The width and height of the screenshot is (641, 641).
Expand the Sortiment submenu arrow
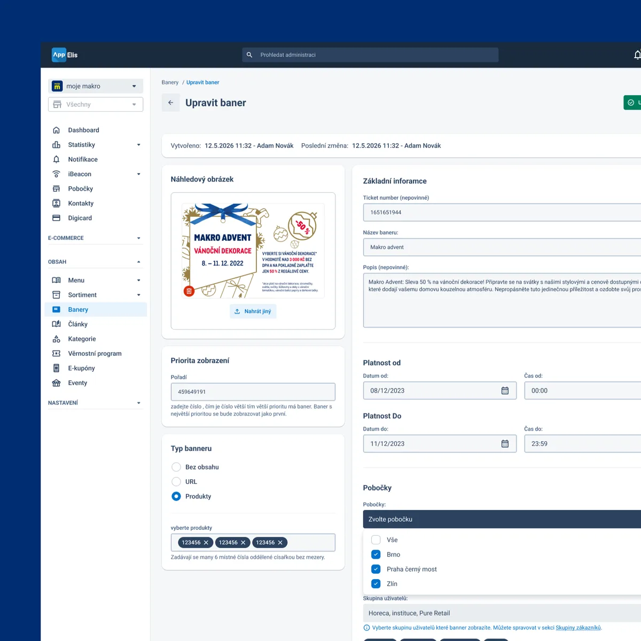click(x=139, y=295)
